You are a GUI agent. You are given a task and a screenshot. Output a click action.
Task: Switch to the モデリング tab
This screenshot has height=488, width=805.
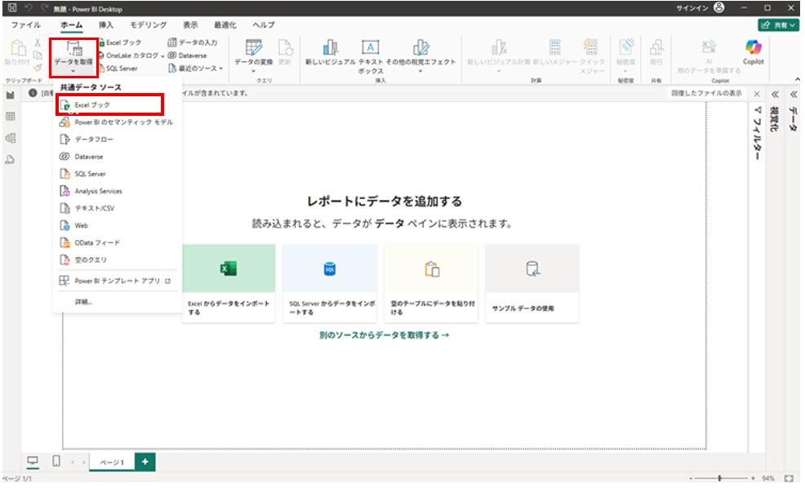coord(148,24)
